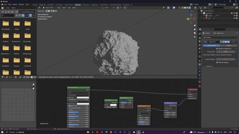Click the file browser back arrow
This screenshot has height=134, width=239.
(x=3, y=12)
